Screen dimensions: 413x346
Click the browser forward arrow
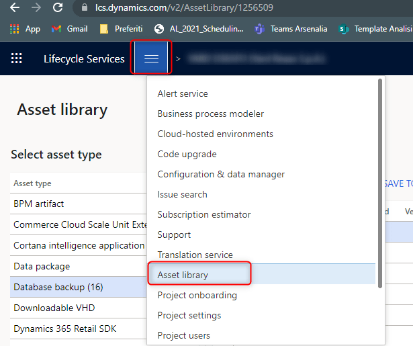pyautogui.click(x=36, y=8)
